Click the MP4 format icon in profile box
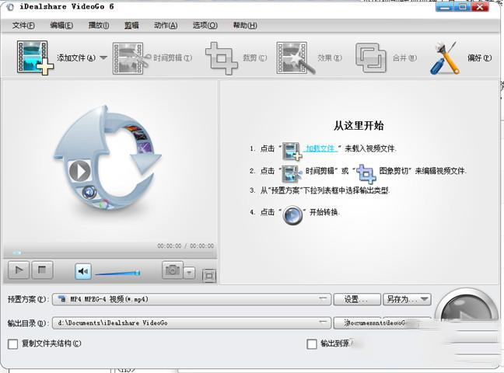This screenshot has width=504, height=373. [x=62, y=299]
